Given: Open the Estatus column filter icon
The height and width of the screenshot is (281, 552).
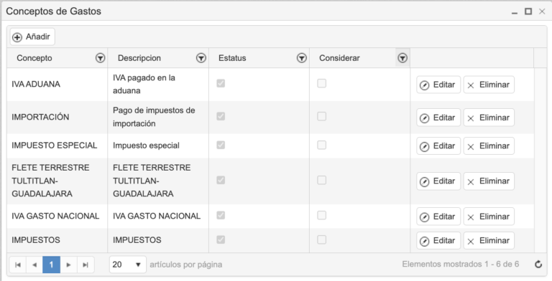Looking at the screenshot, I should [302, 58].
